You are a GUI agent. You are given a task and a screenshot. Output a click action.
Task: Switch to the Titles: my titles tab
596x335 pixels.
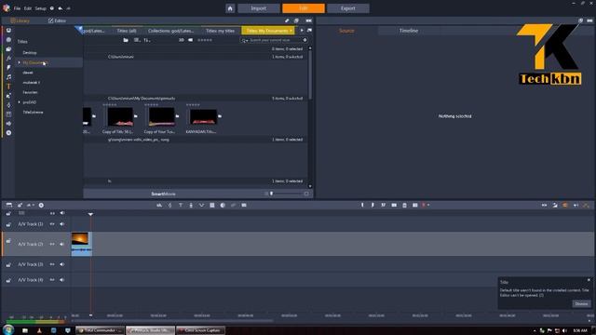220,31
